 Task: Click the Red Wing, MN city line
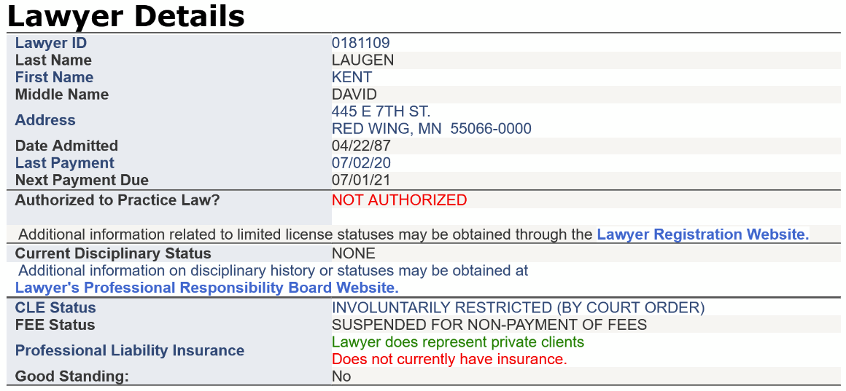point(431,129)
